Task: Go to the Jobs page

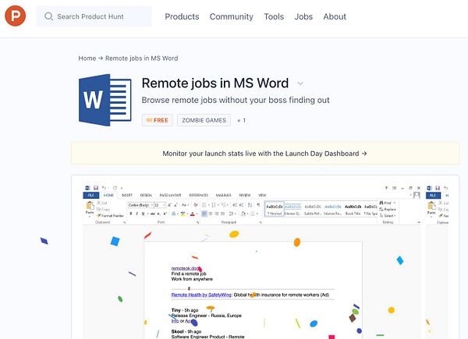Action: tap(303, 16)
